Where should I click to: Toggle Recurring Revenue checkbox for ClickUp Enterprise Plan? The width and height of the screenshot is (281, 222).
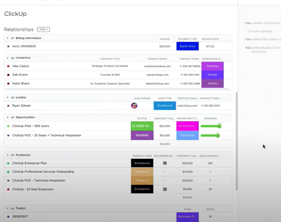point(165,163)
